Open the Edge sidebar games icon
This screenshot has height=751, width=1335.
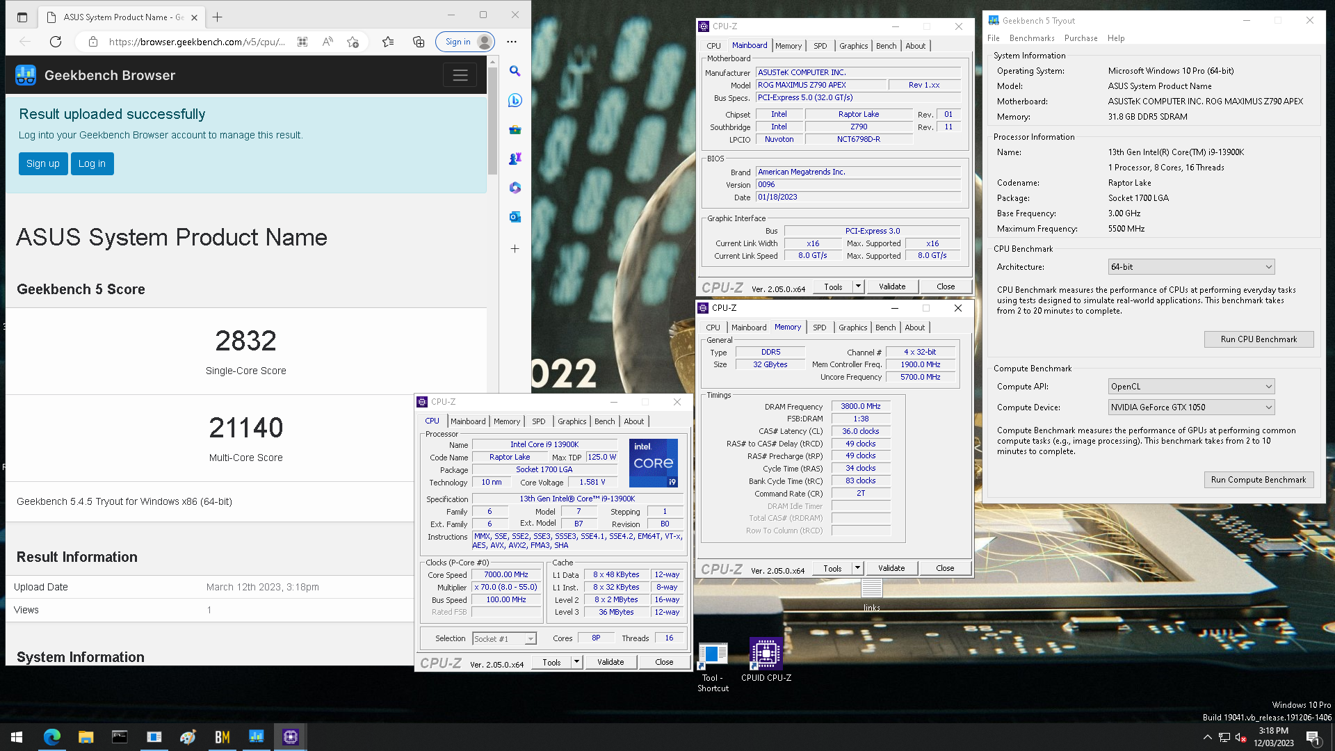515,159
